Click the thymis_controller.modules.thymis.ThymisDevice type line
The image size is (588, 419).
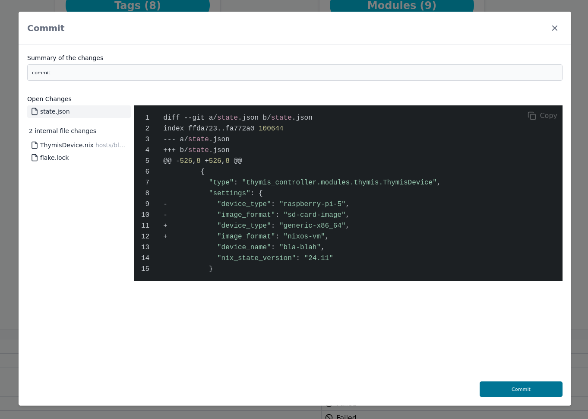[325, 182]
